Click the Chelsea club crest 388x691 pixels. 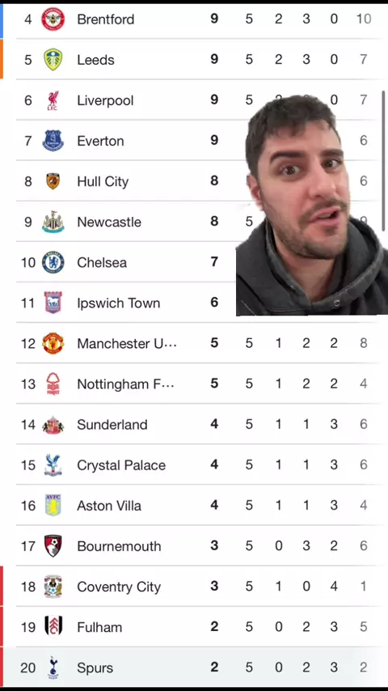[53, 262]
